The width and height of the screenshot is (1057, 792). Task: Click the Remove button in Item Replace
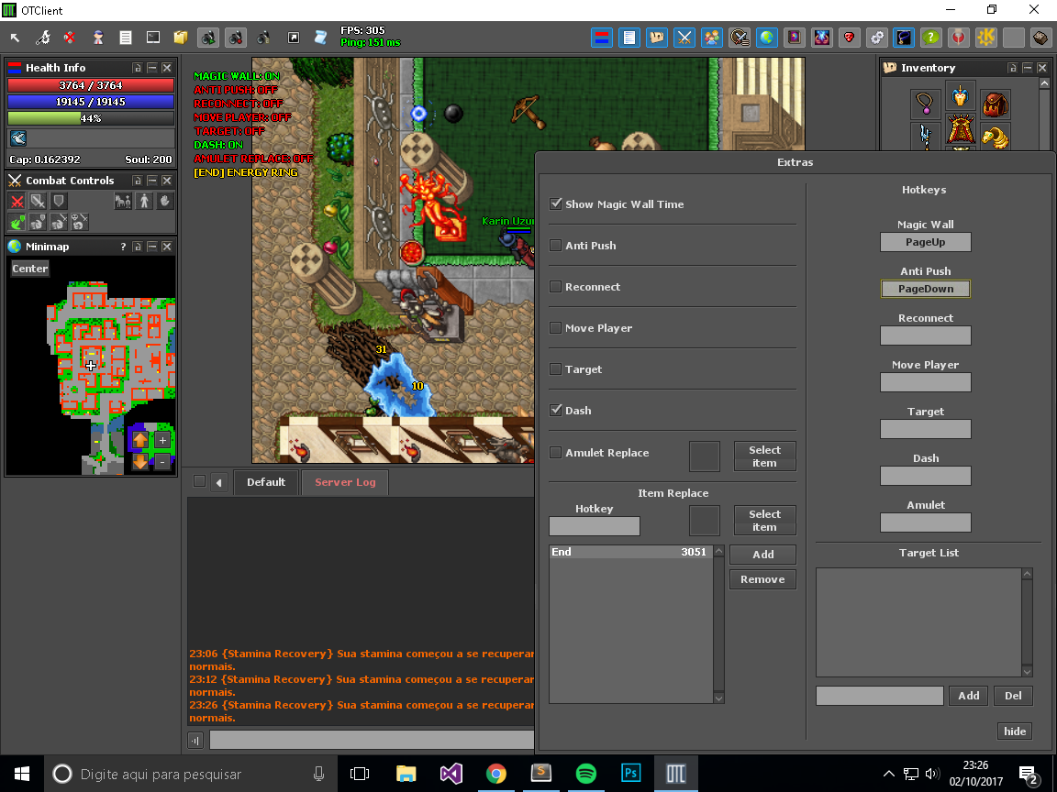[x=762, y=579]
